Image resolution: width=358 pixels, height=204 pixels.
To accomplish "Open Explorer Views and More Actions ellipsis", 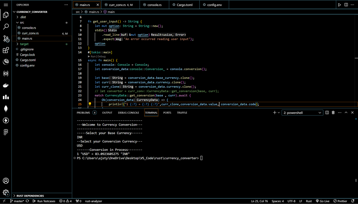I will (x=66, y=5).
